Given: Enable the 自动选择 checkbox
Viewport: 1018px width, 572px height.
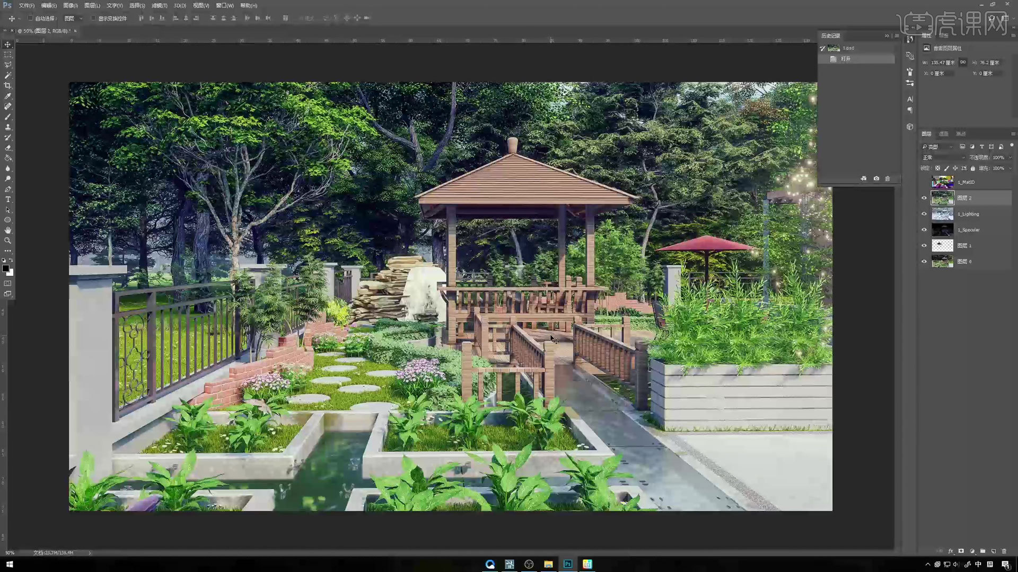Looking at the screenshot, I should click(30, 18).
